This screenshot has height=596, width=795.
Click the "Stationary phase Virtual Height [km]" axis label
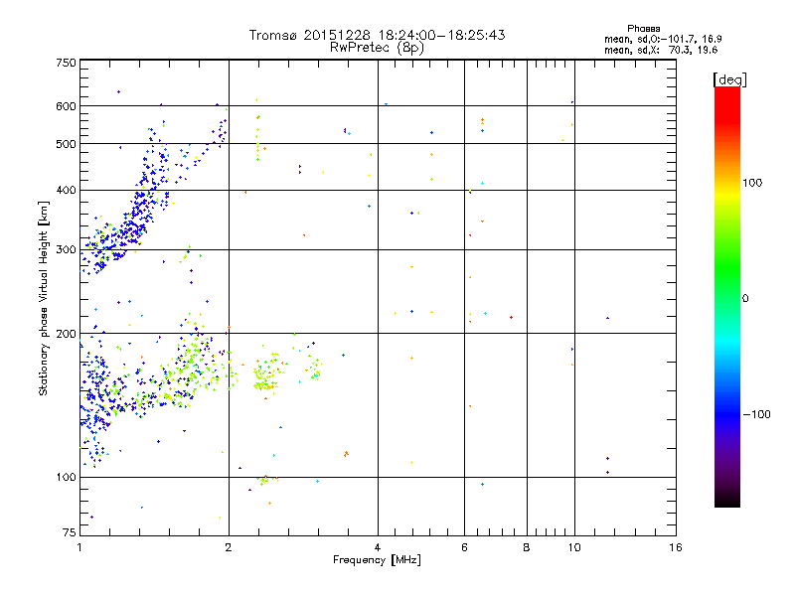pyautogui.click(x=43, y=298)
